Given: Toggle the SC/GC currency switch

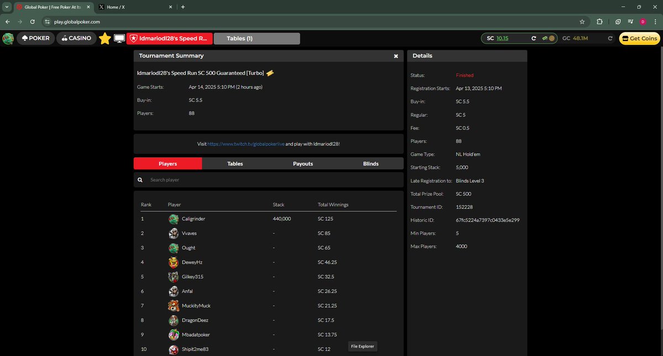Looking at the screenshot, I should pos(548,39).
